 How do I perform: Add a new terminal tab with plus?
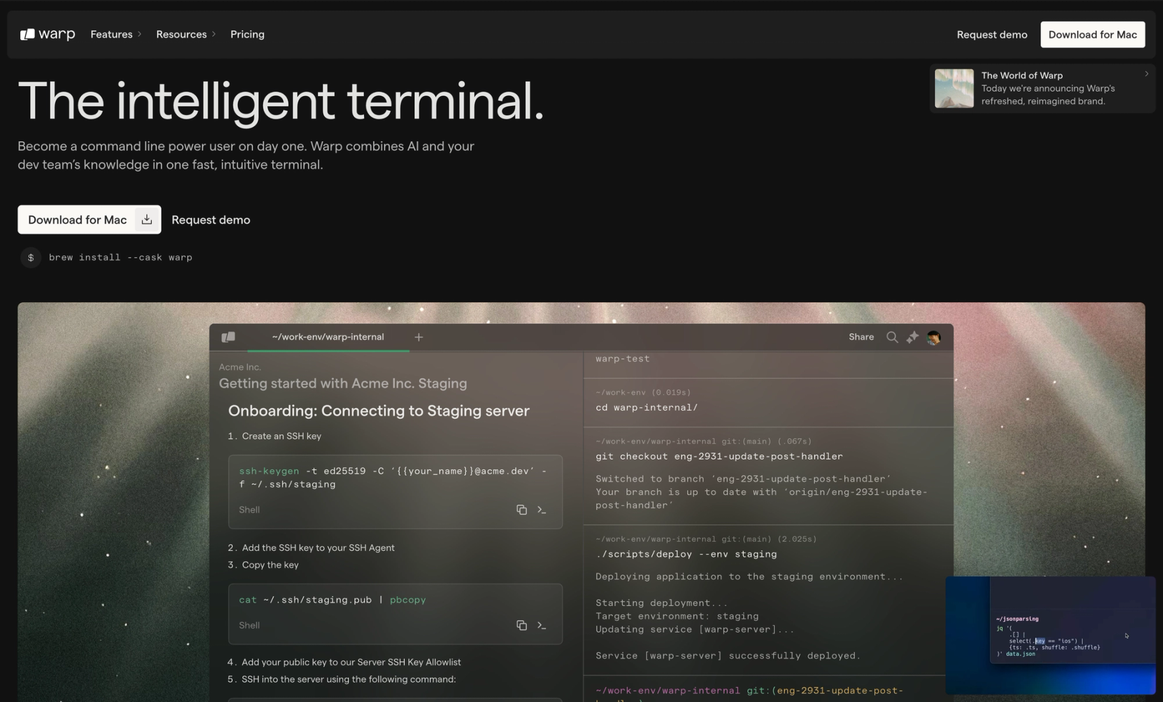(419, 337)
